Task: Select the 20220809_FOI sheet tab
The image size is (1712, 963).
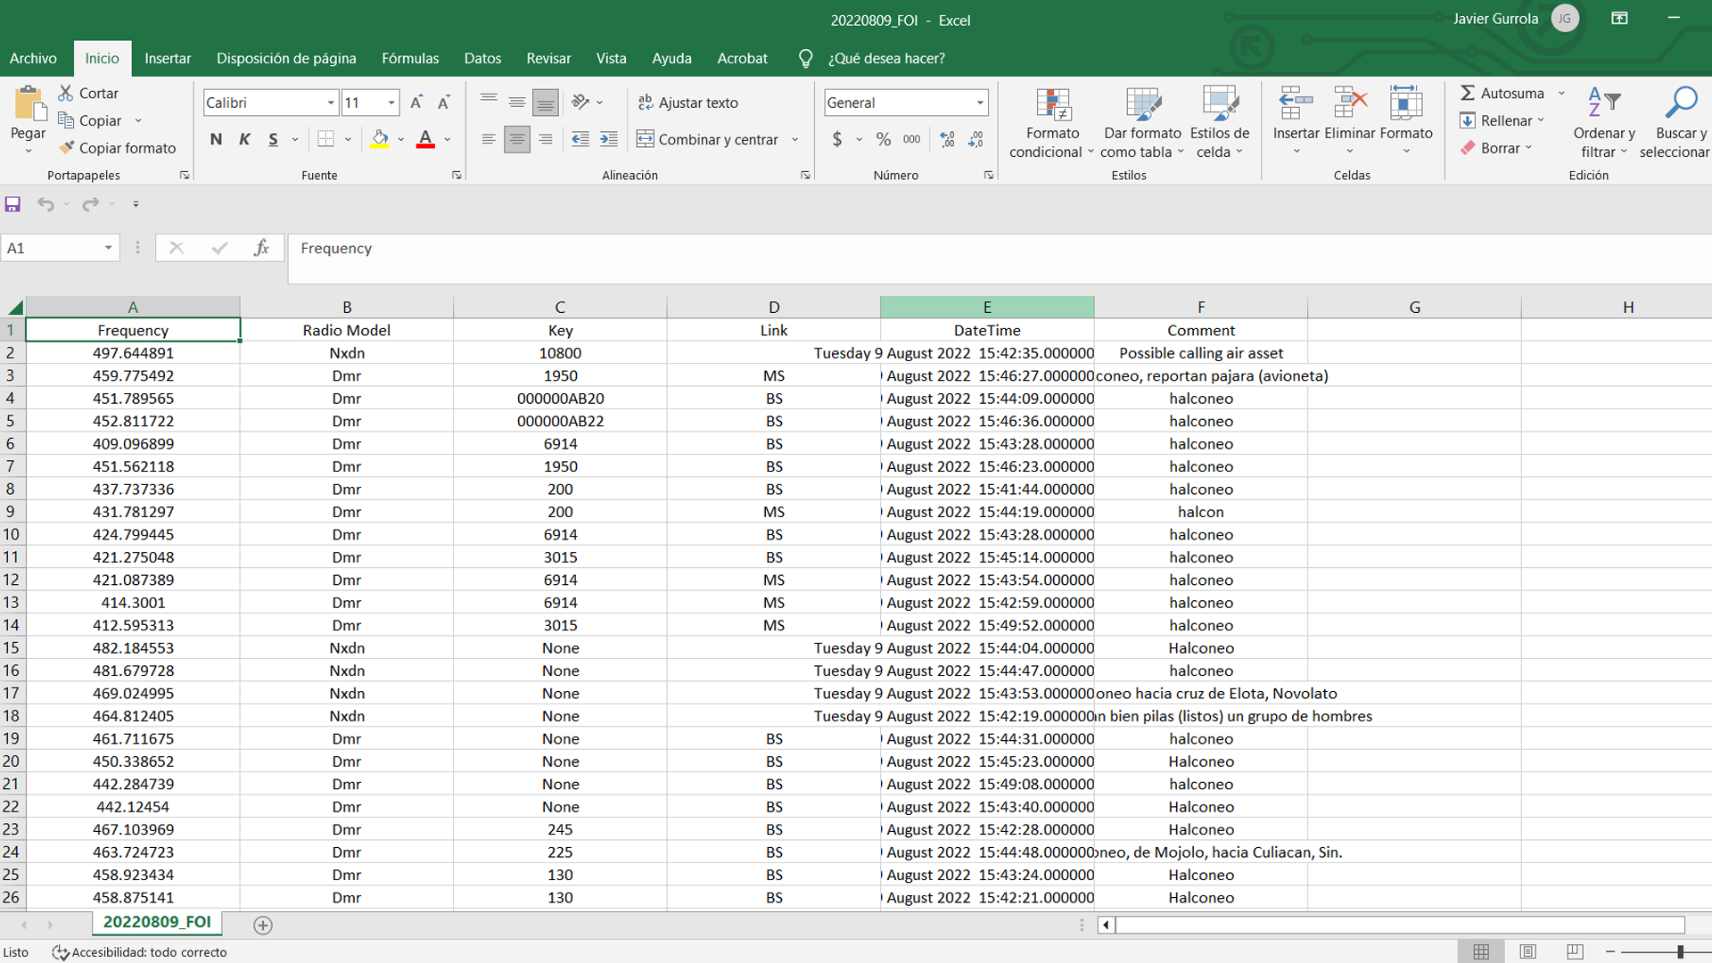Action: [157, 922]
